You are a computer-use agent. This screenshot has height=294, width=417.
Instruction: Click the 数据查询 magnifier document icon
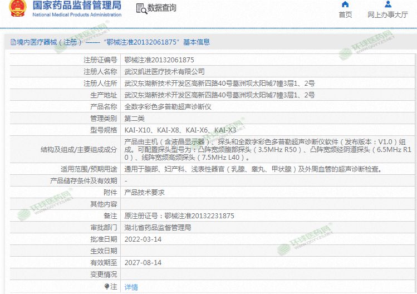tap(141, 8)
